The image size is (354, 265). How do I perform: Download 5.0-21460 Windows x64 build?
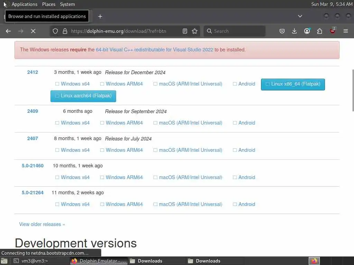[x=73, y=177]
